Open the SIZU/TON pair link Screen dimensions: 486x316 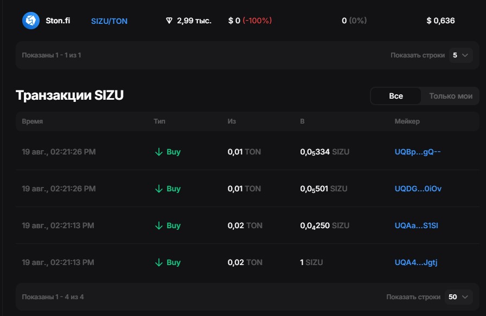tap(109, 21)
